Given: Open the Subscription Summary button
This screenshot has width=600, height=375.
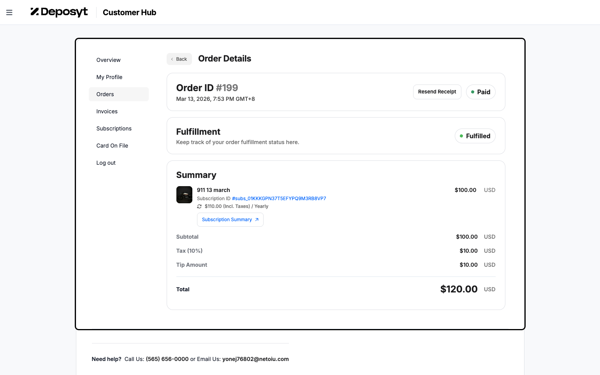Looking at the screenshot, I should pyautogui.click(x=230, y=220).
